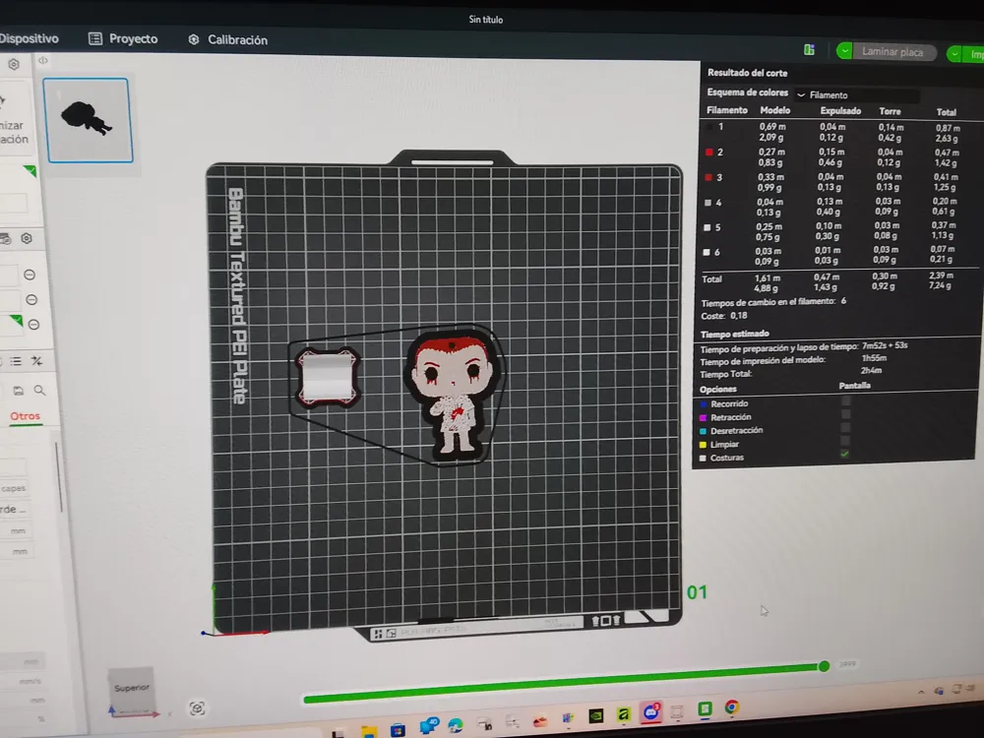Uncheck the Costuras display checkbox
Viewport: 984px width, 738px height.
(x=844, y=454)
